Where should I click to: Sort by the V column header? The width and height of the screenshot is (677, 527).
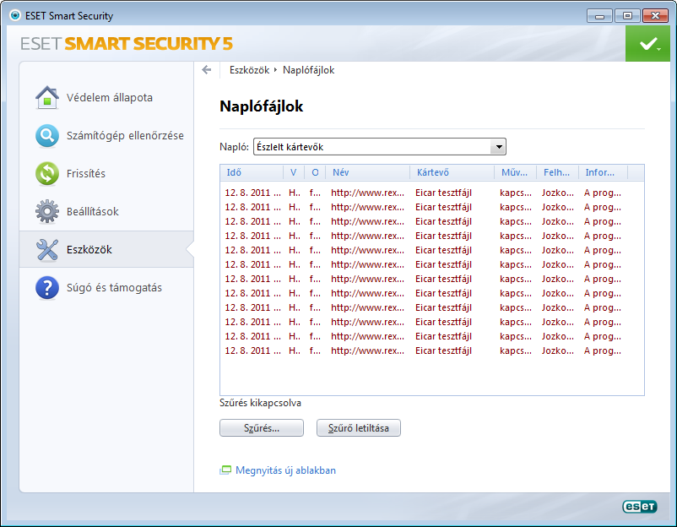pos(294,172)
